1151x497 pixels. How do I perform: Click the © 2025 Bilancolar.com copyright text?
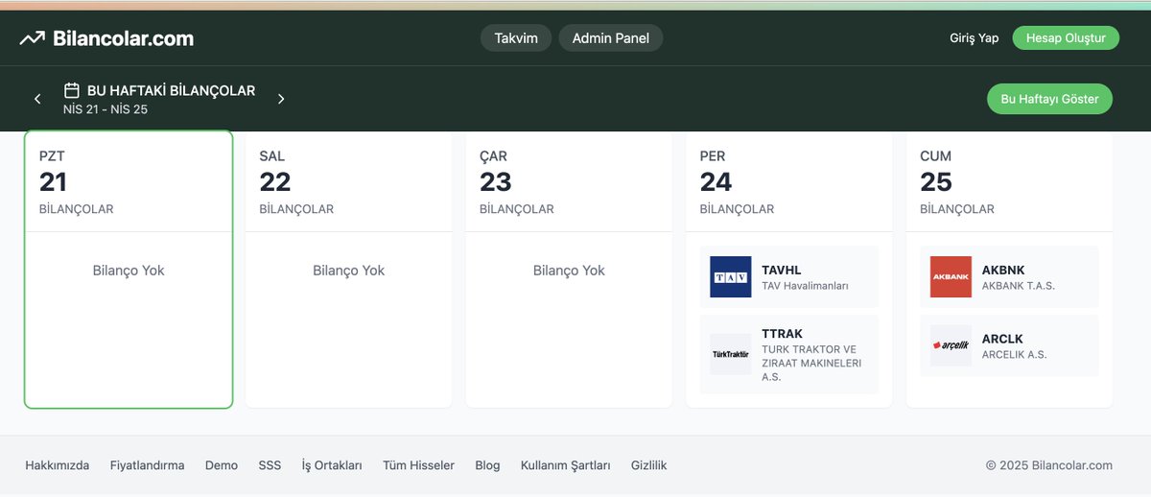click(x=1049, y=465)
